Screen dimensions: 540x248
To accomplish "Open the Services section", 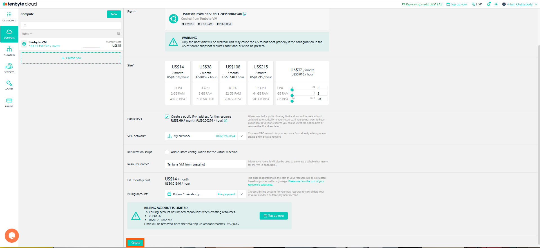I will click(x=9, y=68).
